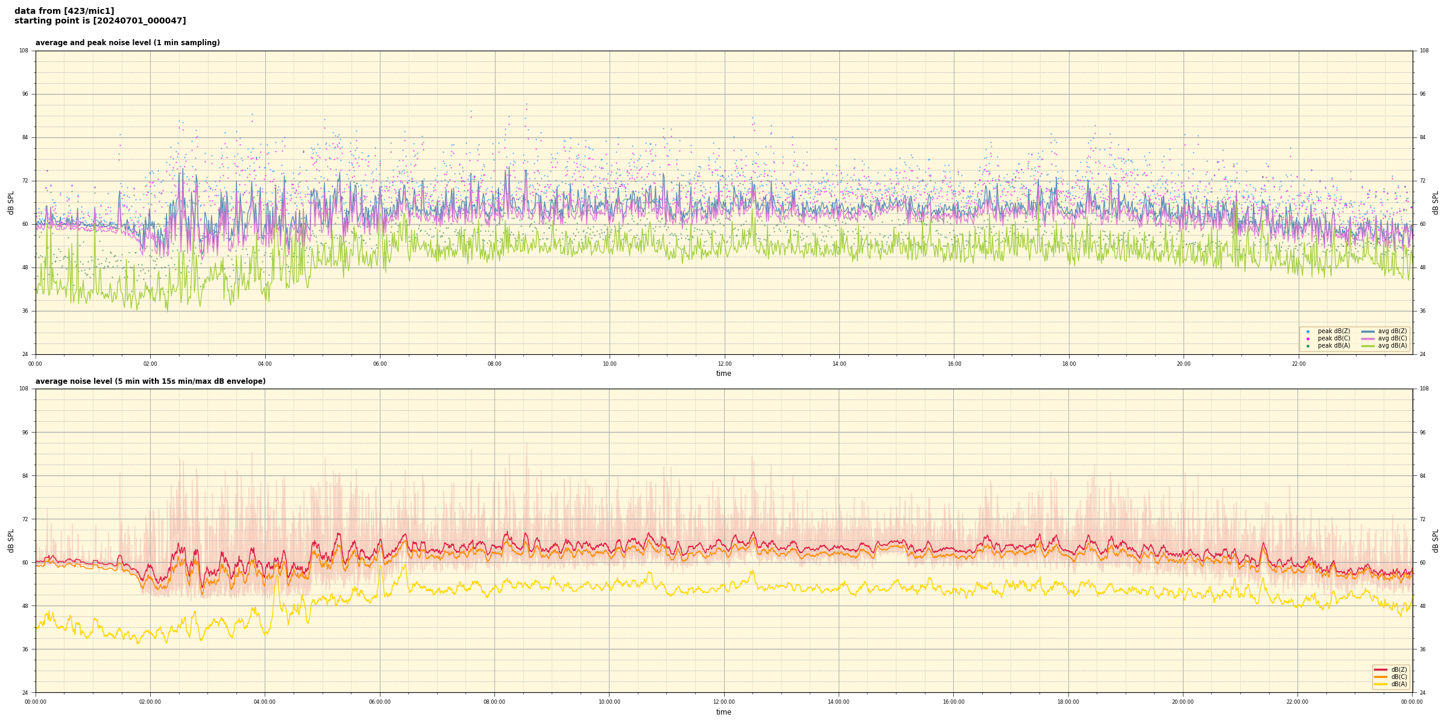Click the peak dB(C) legend entry

(1334, 339)
